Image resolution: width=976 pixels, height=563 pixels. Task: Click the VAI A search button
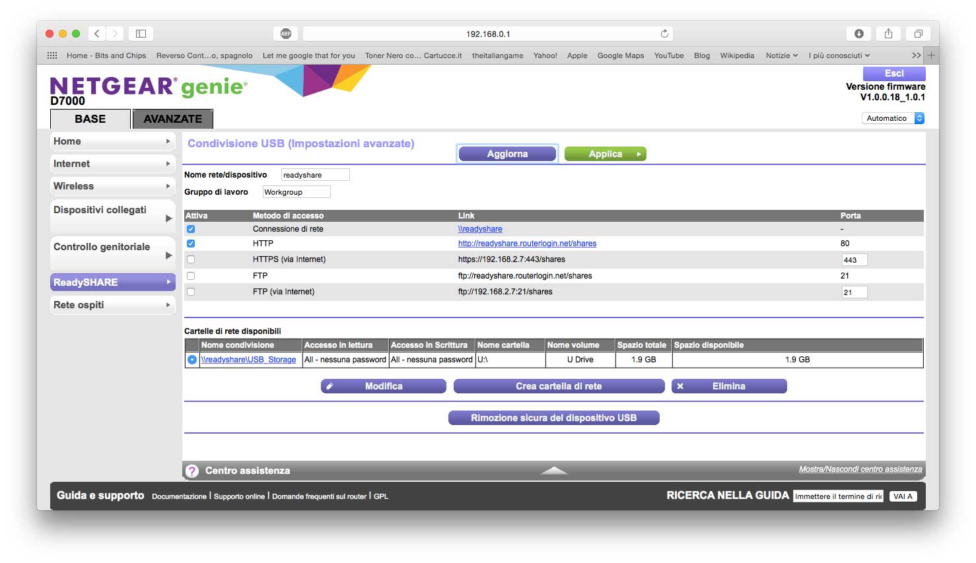click(x=903, y=496)
